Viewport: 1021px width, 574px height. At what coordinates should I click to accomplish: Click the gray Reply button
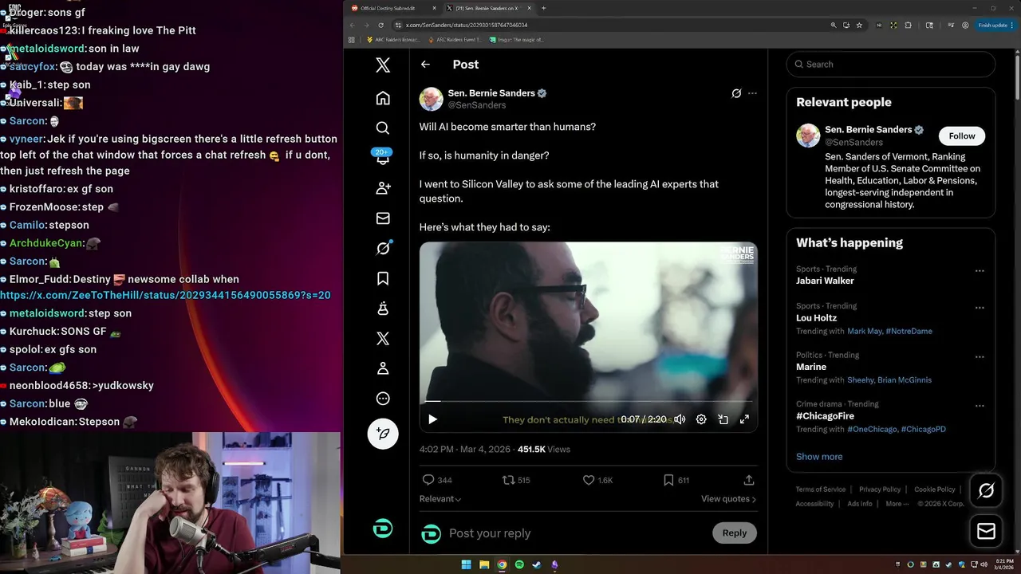(x=735, y=533)
